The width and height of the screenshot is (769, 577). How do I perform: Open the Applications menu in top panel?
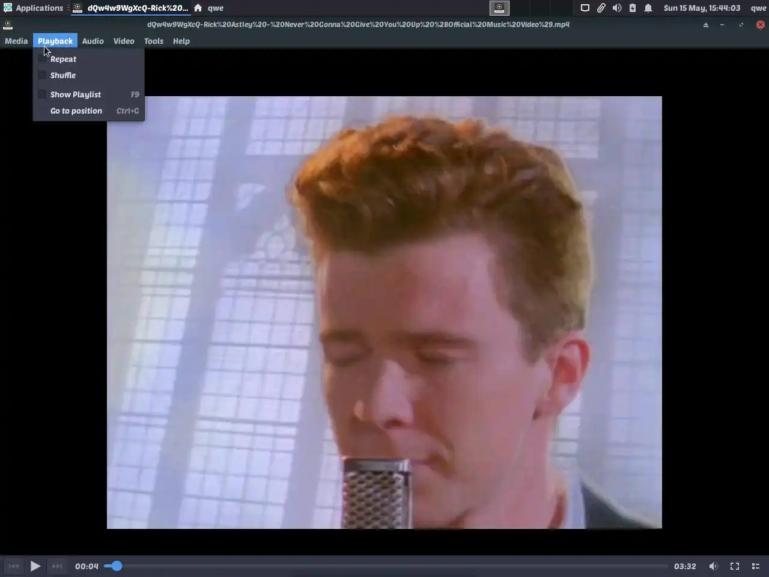click(x=33, y=8)
